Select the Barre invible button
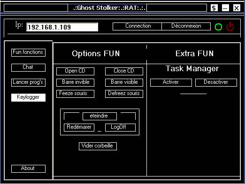The image size is (245, 184). click(75, 82)
